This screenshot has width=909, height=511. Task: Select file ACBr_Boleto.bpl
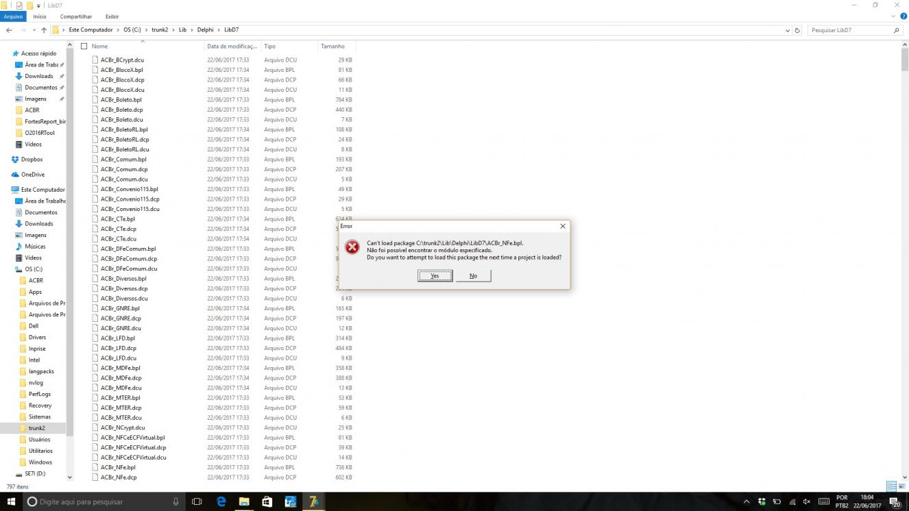(x=121, y=100)
